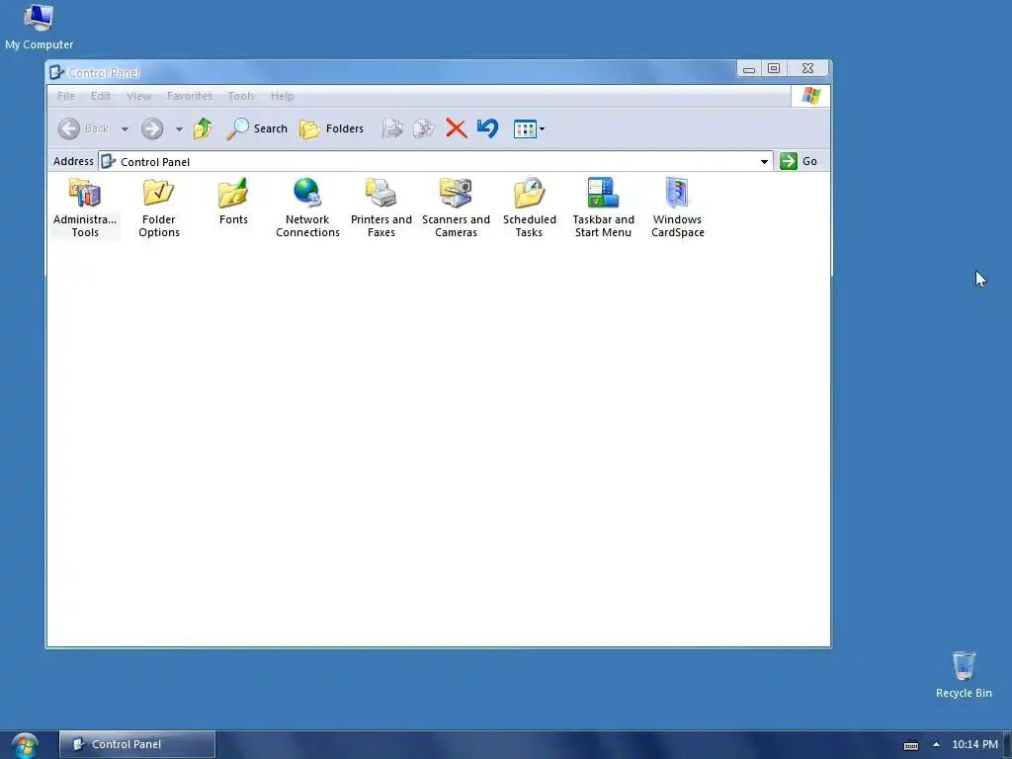The image size is (1012, 759).
Task: Go up one folder level
Action: pos(203,128)
